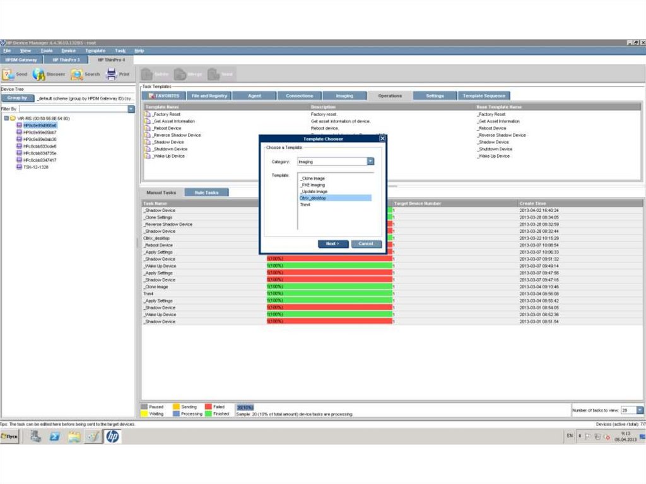646x484 pixels.
Task: Click the _Factory Reset template icon
Action: tap(148, 114)
